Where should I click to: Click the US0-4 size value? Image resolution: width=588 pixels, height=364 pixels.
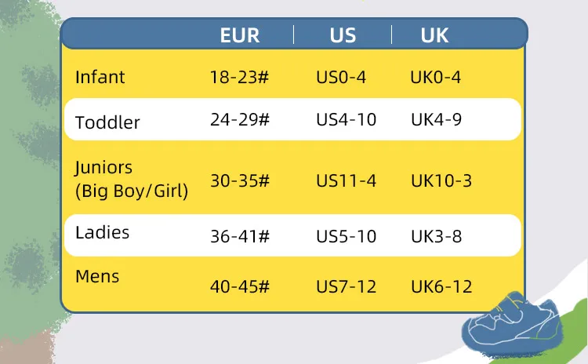341,78
